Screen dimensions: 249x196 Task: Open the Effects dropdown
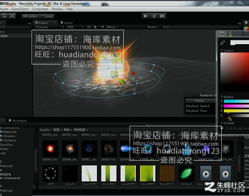point(113,27)
